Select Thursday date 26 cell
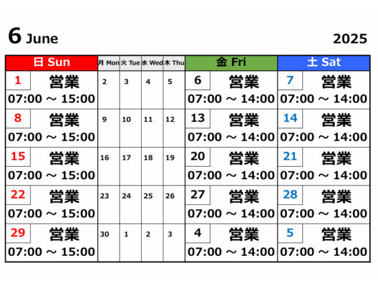 coord(174,205)
